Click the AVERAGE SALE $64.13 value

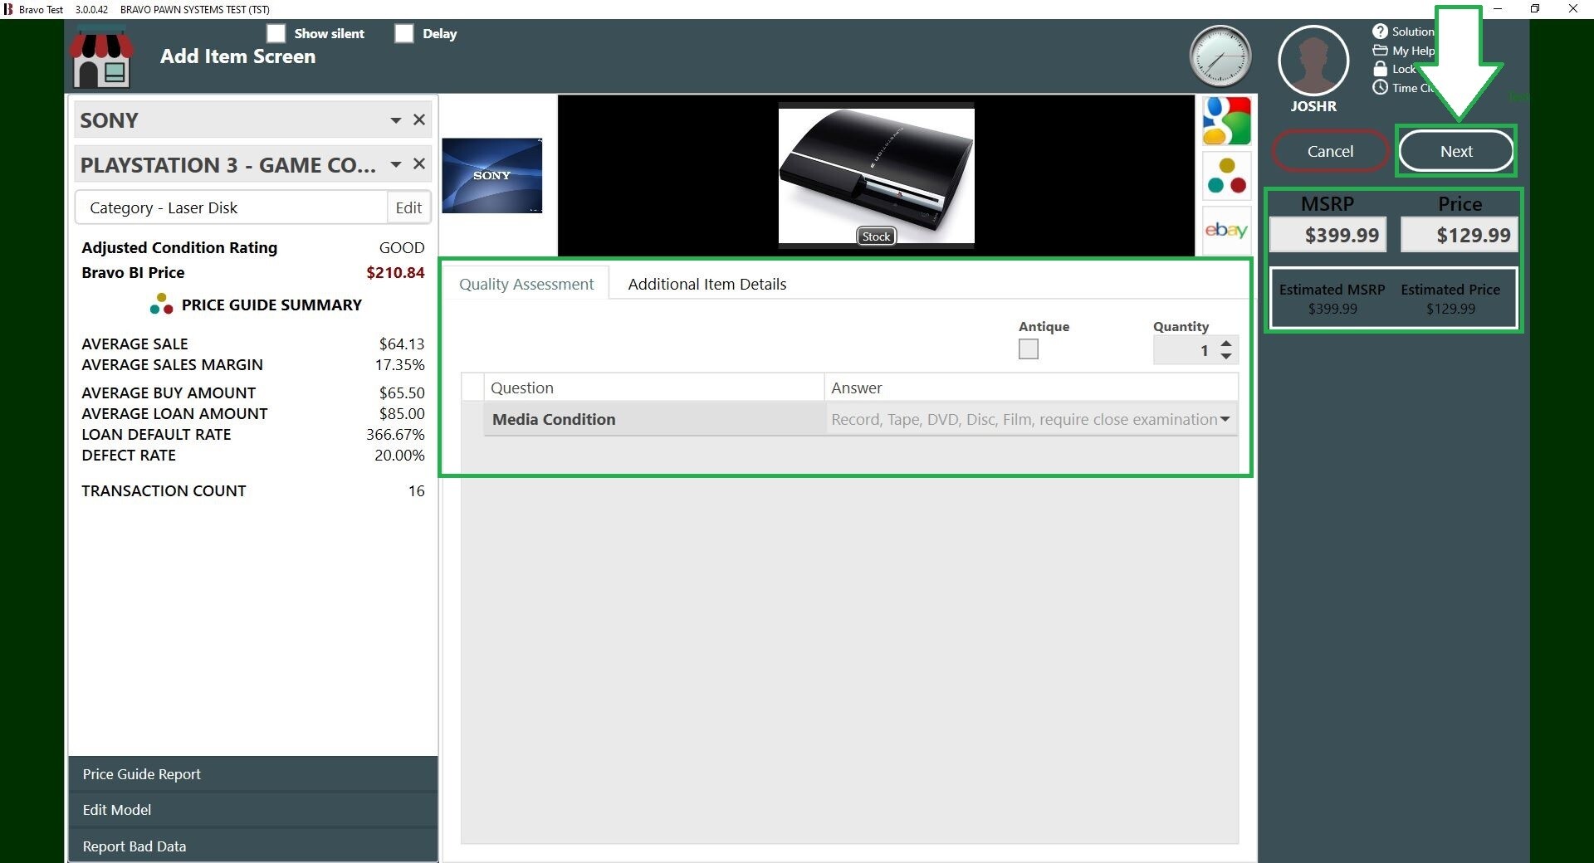click(x=402, y=344)
